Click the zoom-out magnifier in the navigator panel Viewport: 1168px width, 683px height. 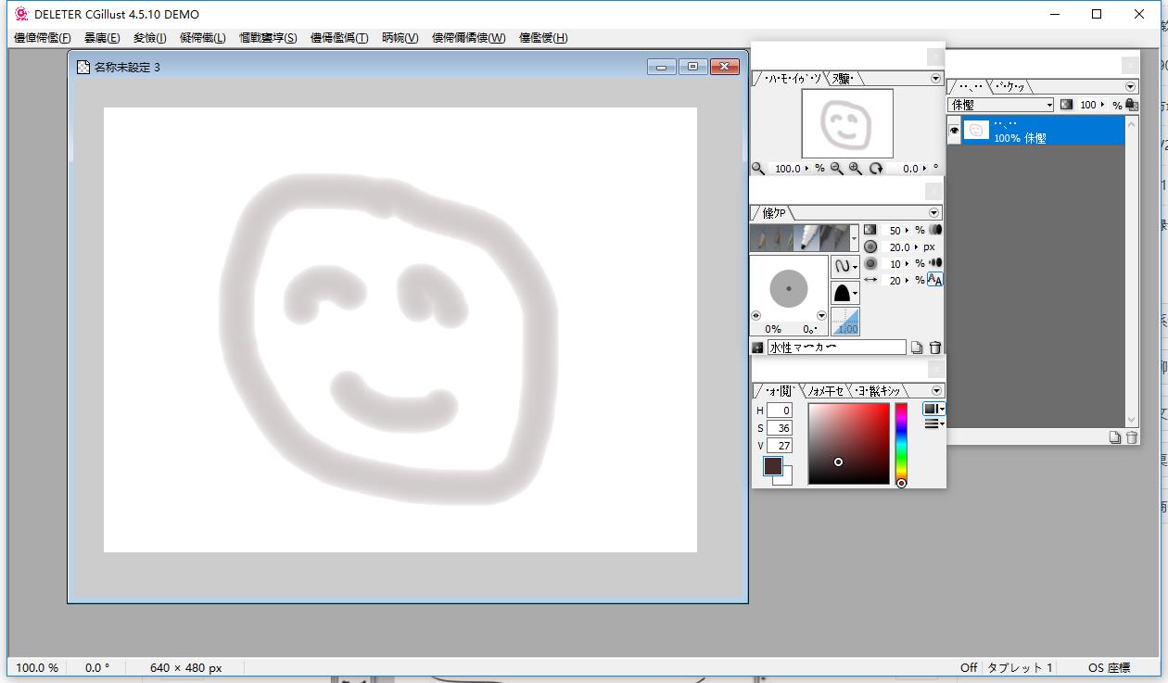[837, 169]
